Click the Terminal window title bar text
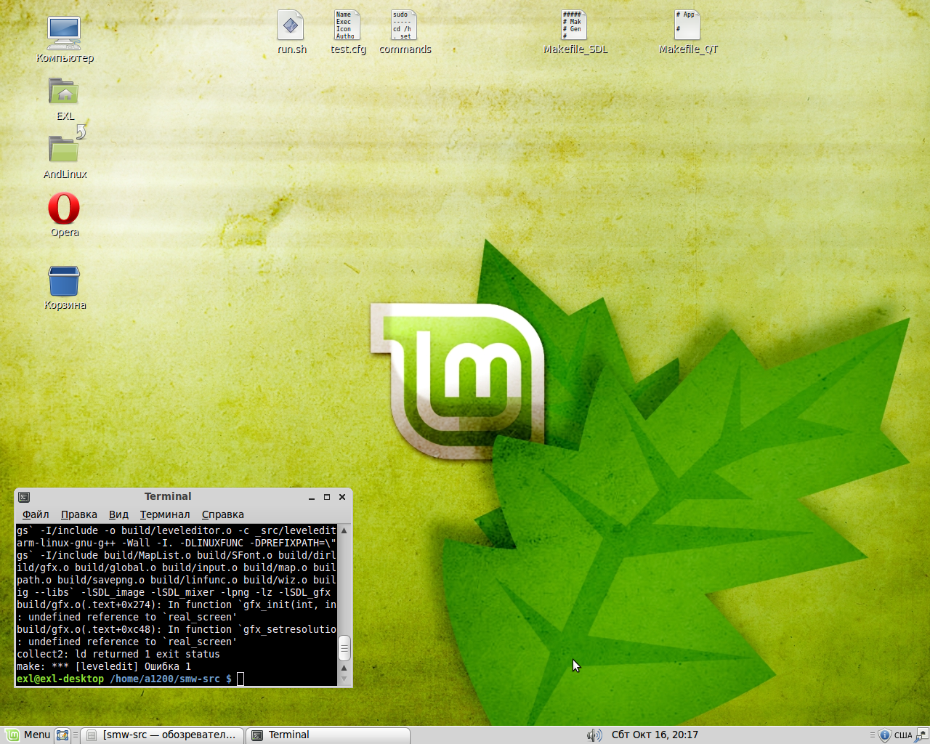Image resolution: width=930 pixels, height=744 pixels. point(168,496)
